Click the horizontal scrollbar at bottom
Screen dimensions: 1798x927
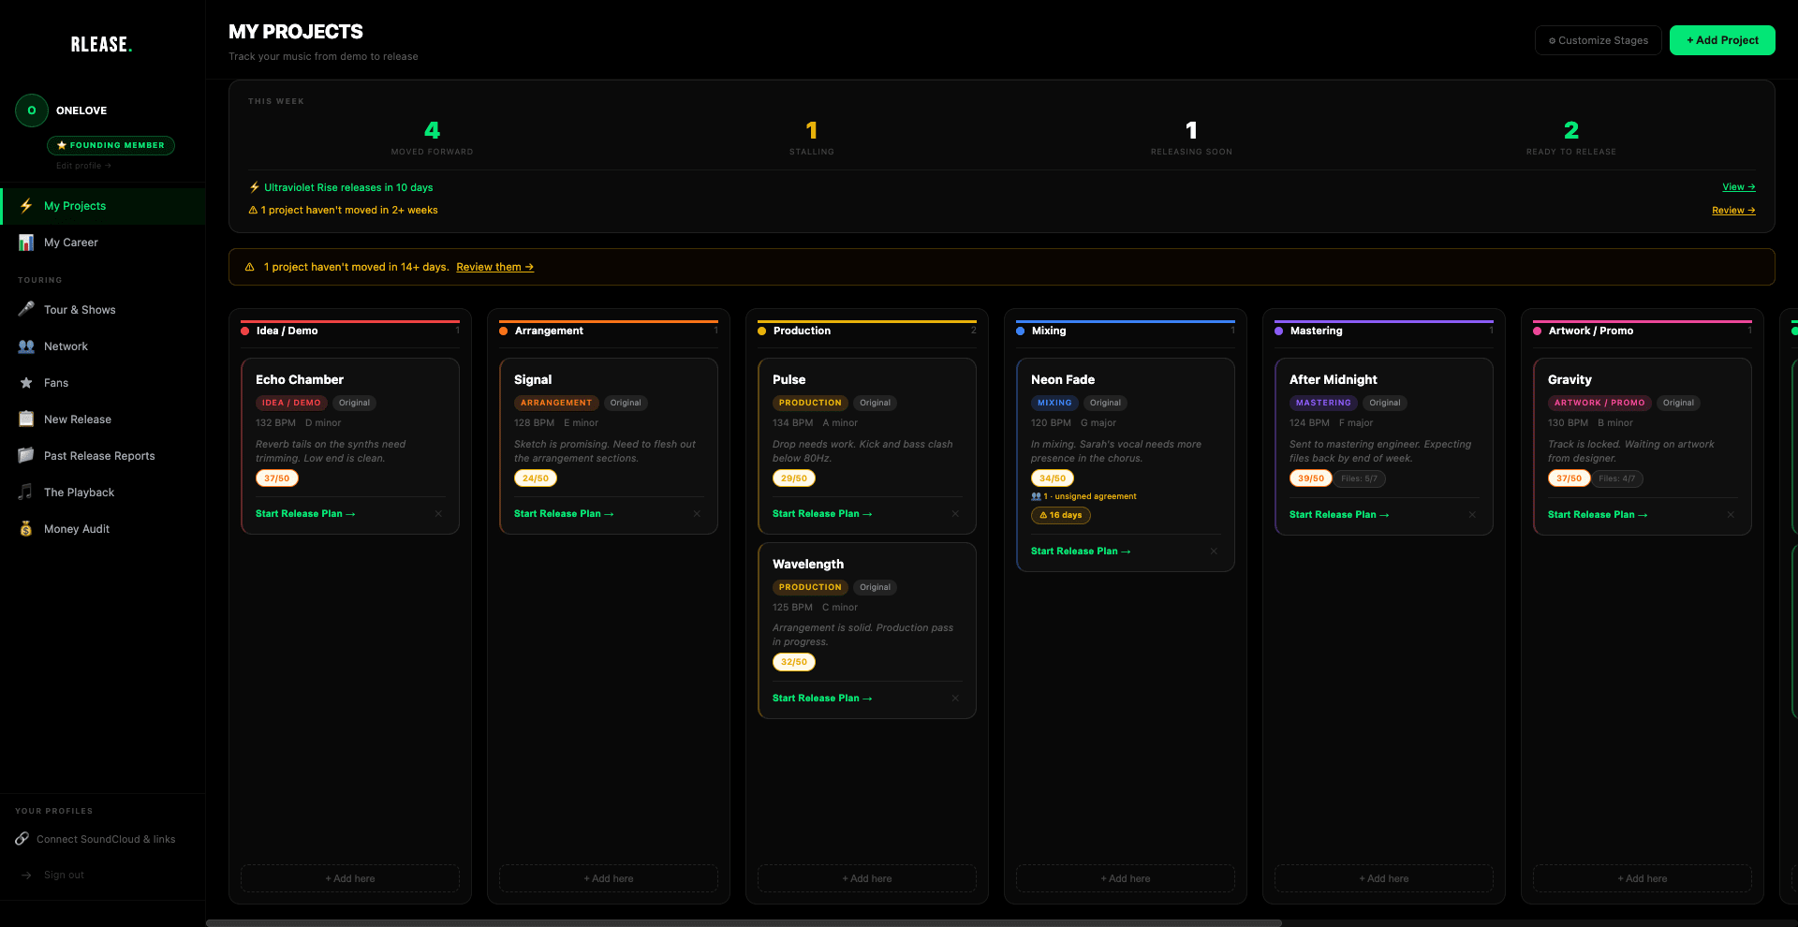coord(744,923)
